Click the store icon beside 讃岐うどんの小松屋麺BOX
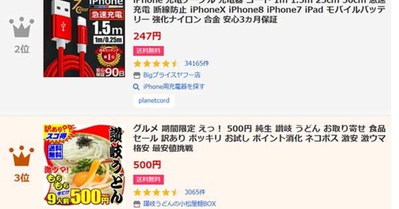 pos(137,204)
